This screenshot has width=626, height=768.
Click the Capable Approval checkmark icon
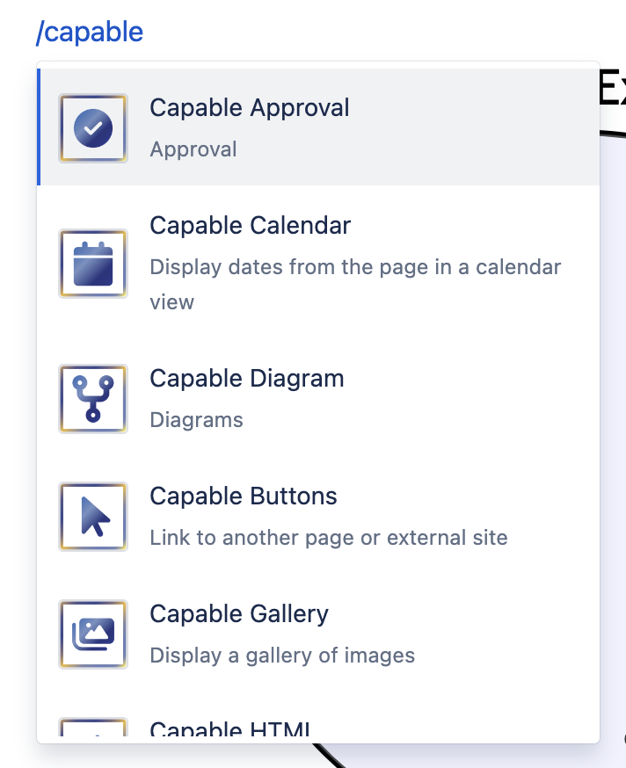[93, 128]
